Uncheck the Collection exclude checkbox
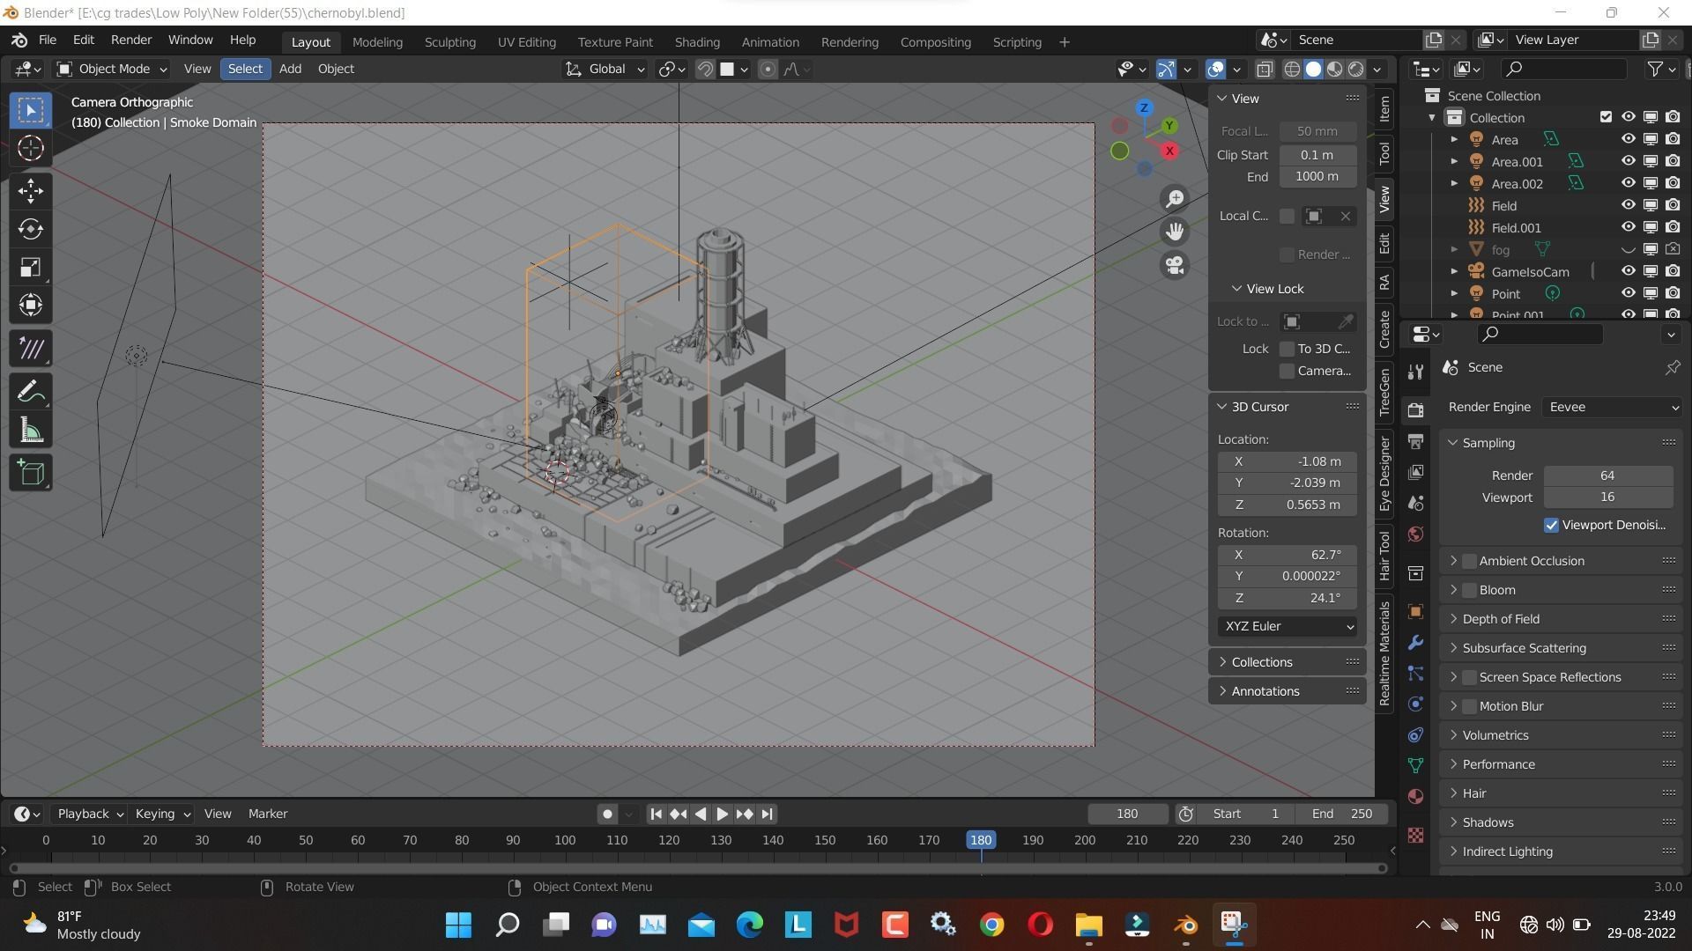 pos(1606,117)
